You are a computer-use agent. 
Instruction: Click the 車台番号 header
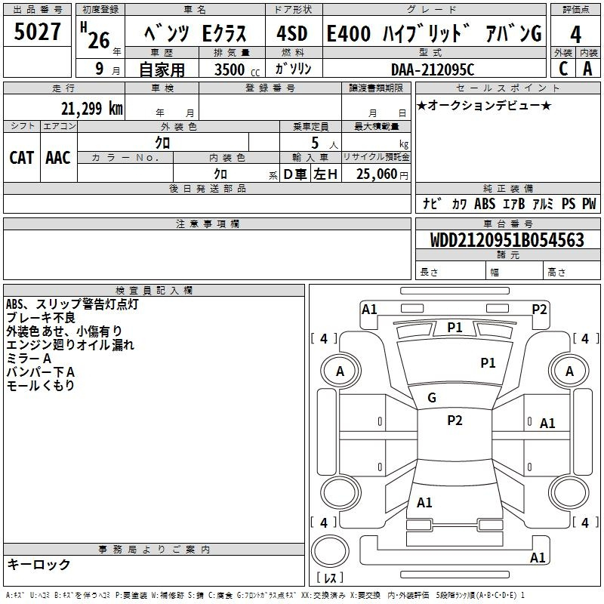(508, 223)
